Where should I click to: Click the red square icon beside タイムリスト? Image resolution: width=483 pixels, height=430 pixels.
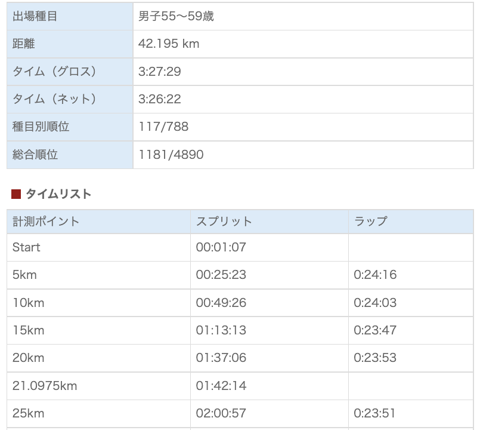[16, 194]
